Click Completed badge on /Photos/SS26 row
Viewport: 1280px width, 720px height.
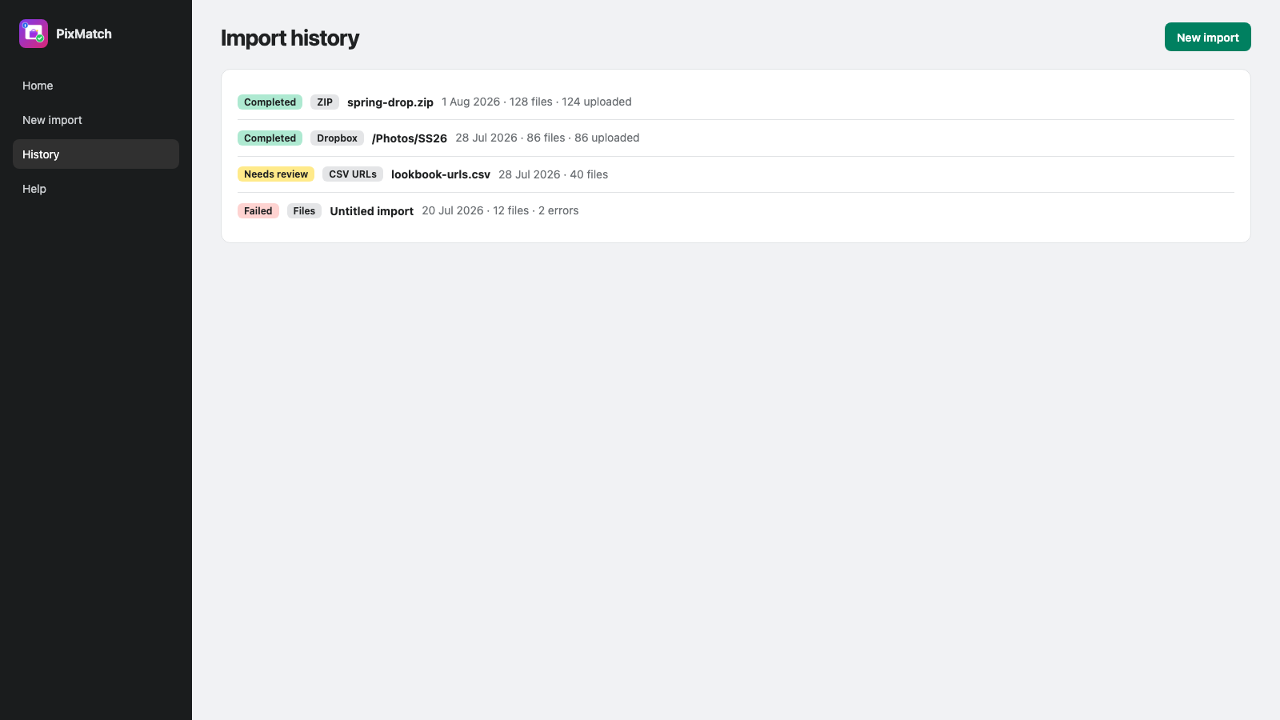pos(270,138)
